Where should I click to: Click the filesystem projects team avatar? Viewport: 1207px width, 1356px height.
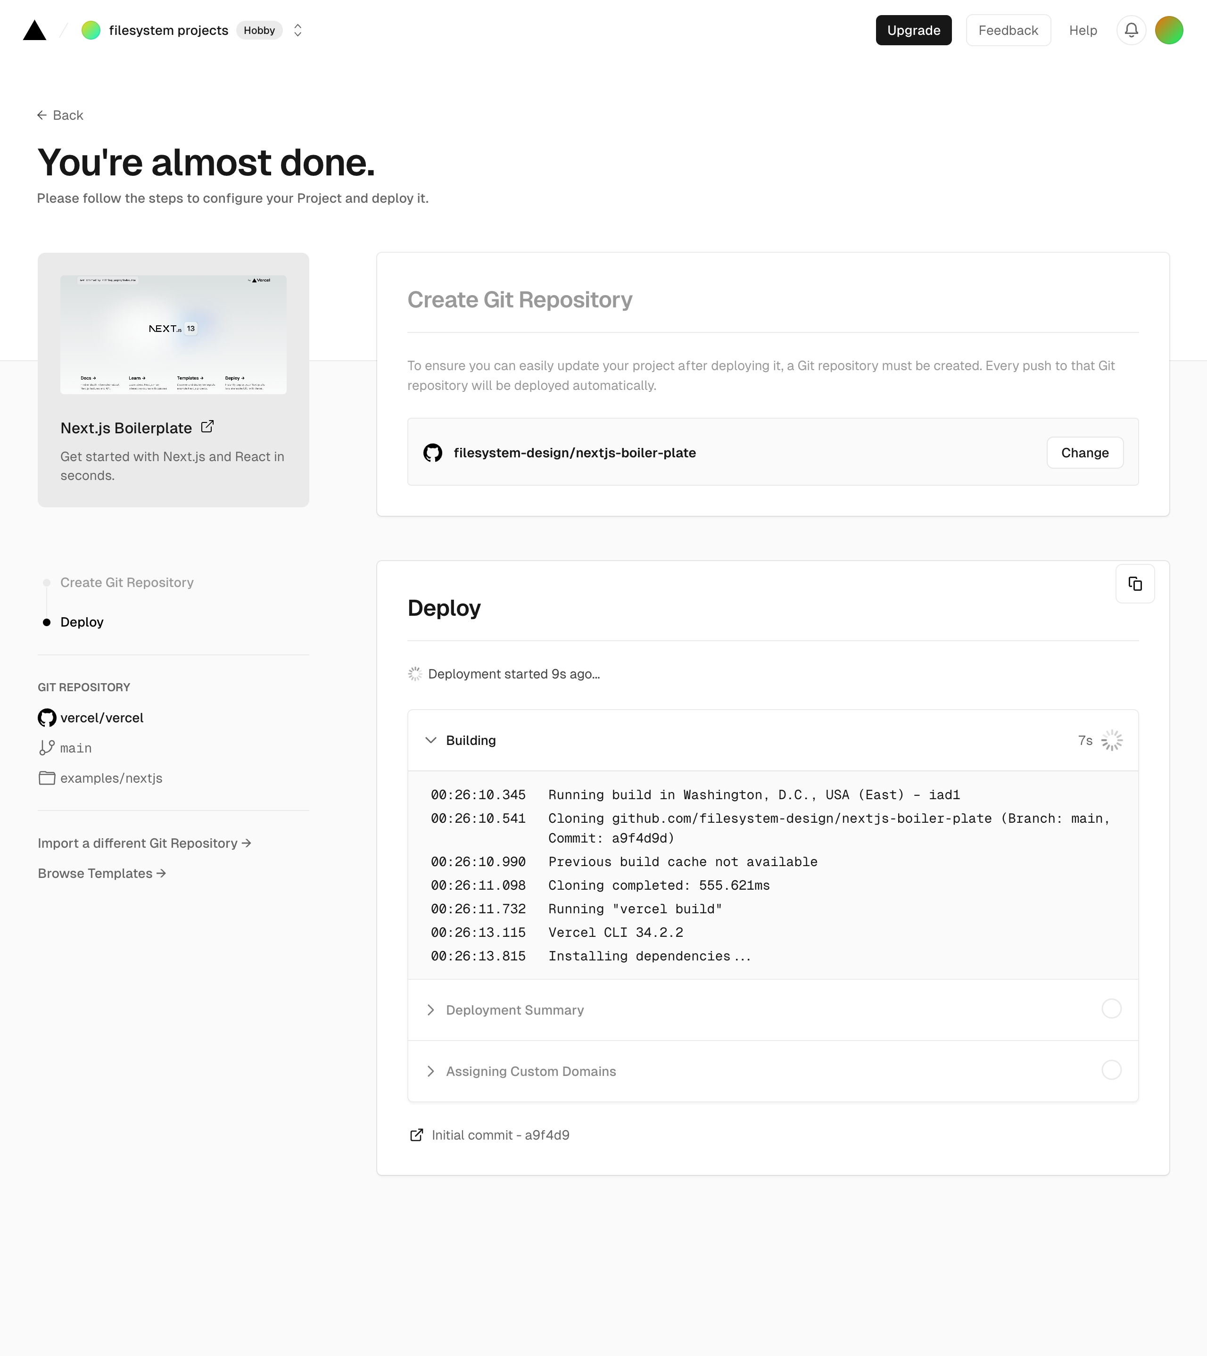91,31
